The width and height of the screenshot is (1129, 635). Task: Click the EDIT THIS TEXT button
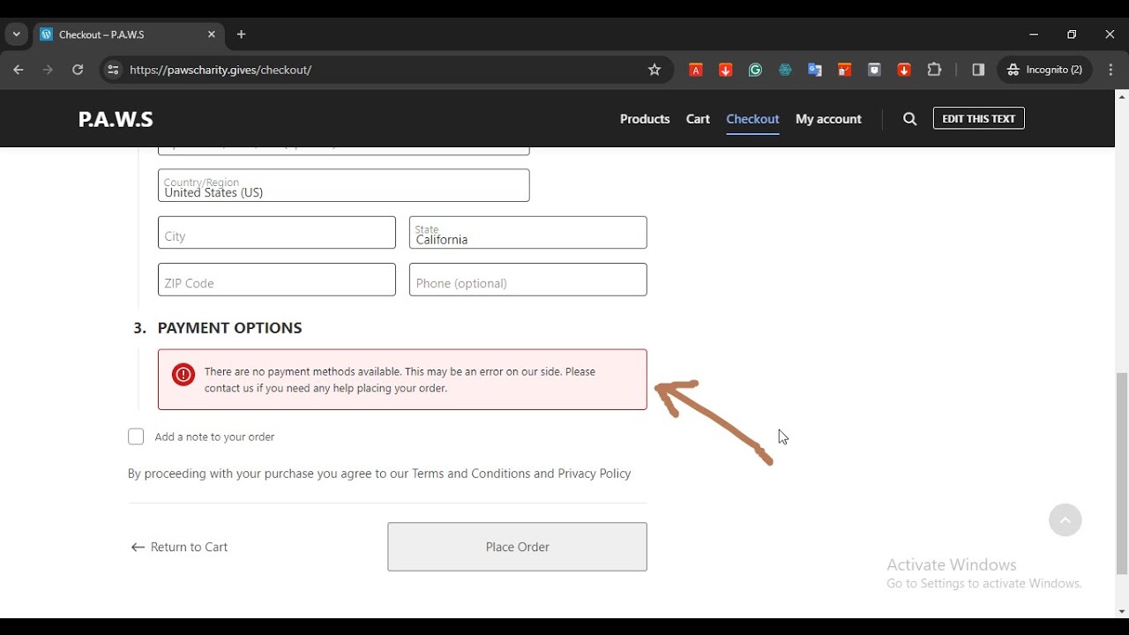[979, 118]
